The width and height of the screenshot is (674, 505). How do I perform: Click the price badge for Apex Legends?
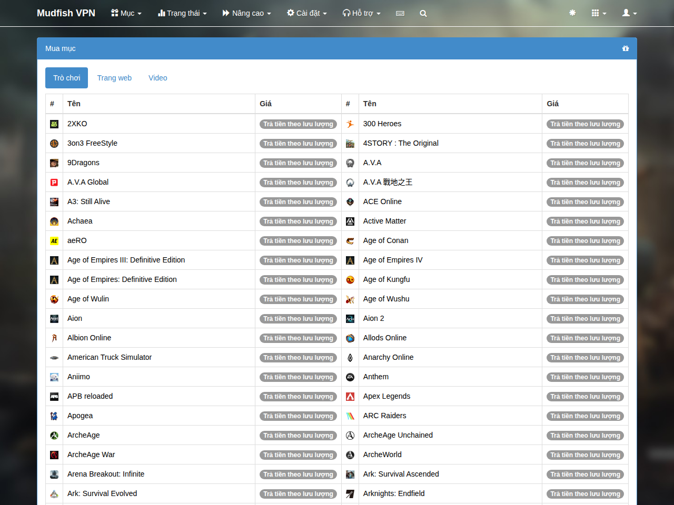pos(585,397)
